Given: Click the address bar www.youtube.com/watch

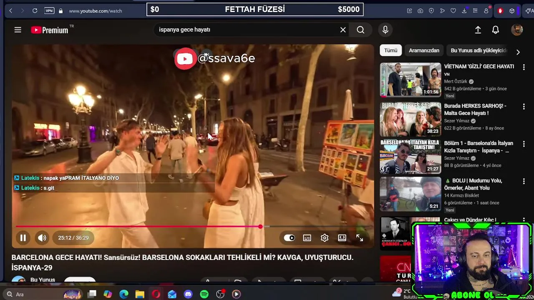Looking at the screenshot, I should coord(96,11).
